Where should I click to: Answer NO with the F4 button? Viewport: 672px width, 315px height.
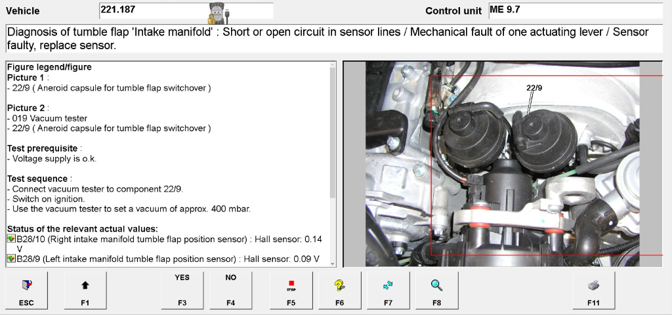coord(230,291)
